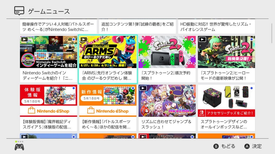Click the unread dot on accessory goods article
275x154 pixels.
tap(251, 88)
